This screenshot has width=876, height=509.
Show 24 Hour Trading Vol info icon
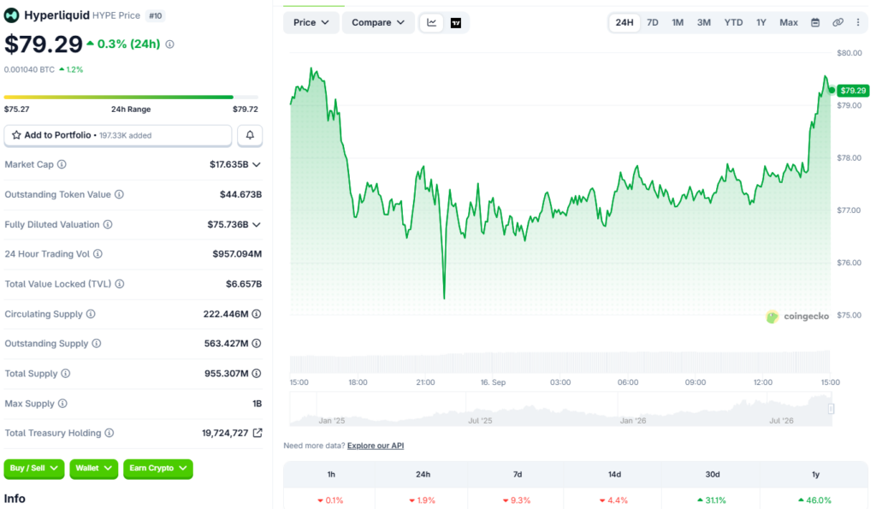click(x=98, y=254)
